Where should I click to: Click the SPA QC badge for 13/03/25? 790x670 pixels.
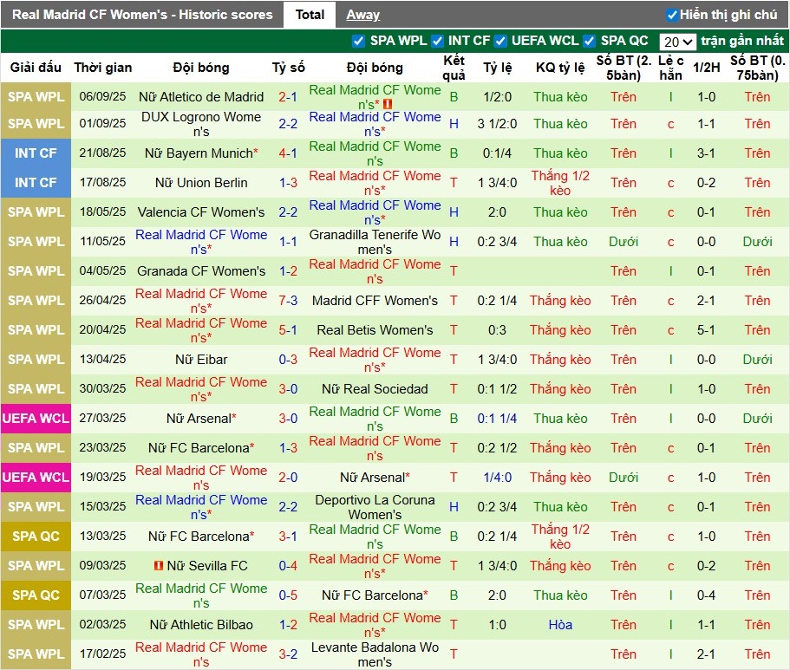36,537
